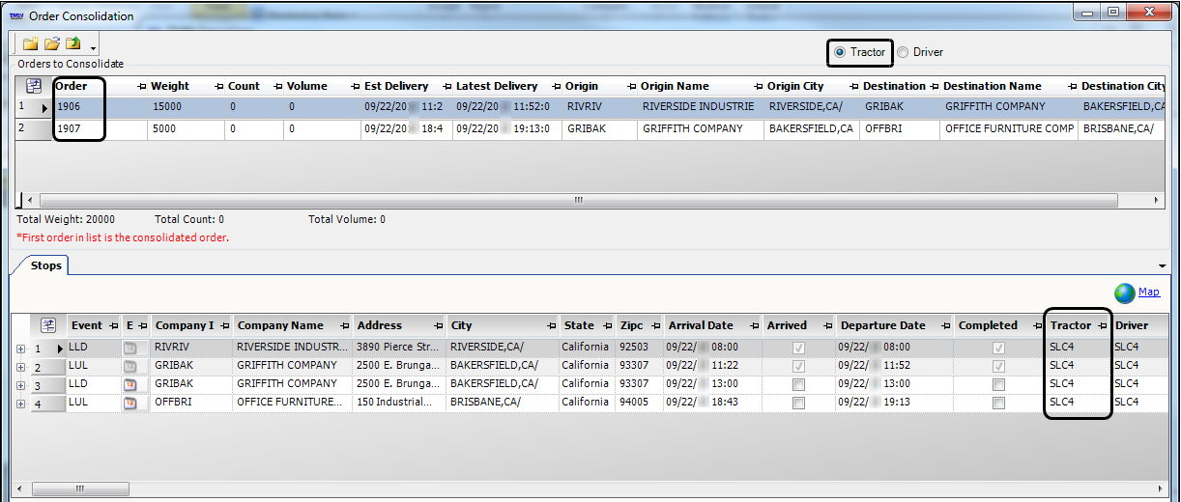Check Completed for stop 3

pyautogui.click(x=998, y=384)
